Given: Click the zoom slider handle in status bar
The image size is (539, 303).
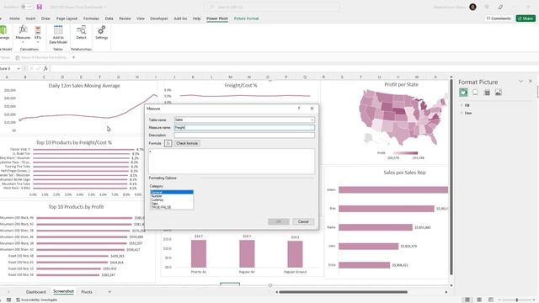Looking at the screenshot, I should [x=516, y=300].
